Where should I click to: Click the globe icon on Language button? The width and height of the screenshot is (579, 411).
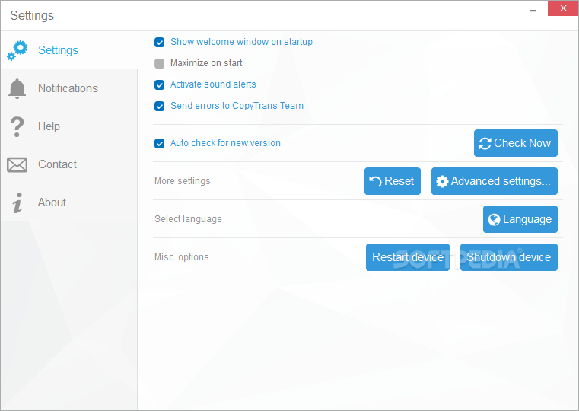point(494,219)
